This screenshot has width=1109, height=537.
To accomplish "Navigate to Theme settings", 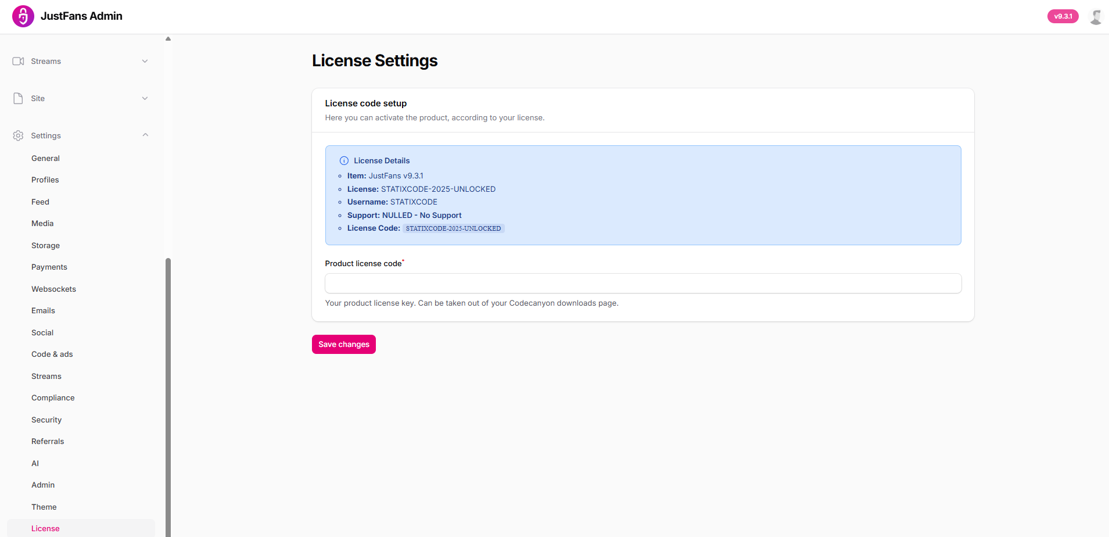I will point(44,507).
